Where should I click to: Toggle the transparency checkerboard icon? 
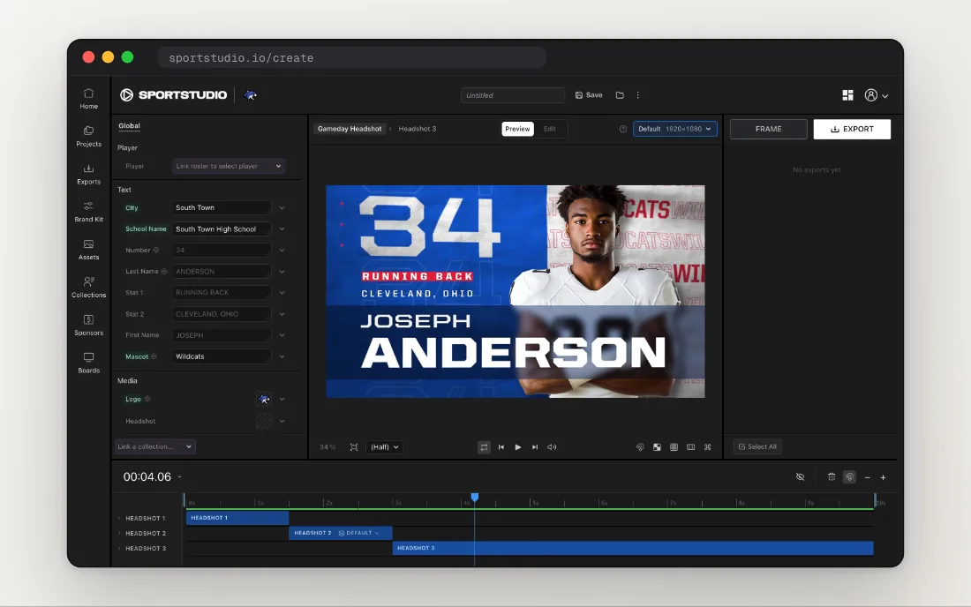click(x=657, y=447)
